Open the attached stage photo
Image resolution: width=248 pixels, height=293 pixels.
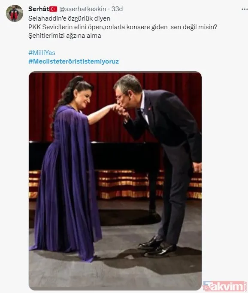[115, 181]
